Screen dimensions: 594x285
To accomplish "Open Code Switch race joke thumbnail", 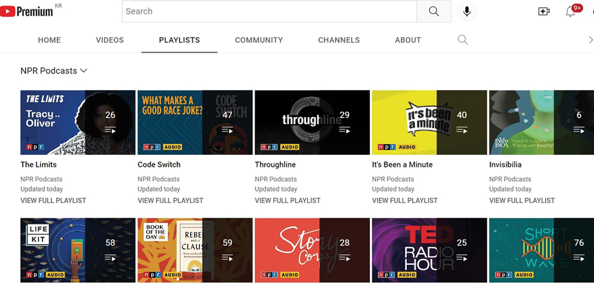I will [195, 122].
